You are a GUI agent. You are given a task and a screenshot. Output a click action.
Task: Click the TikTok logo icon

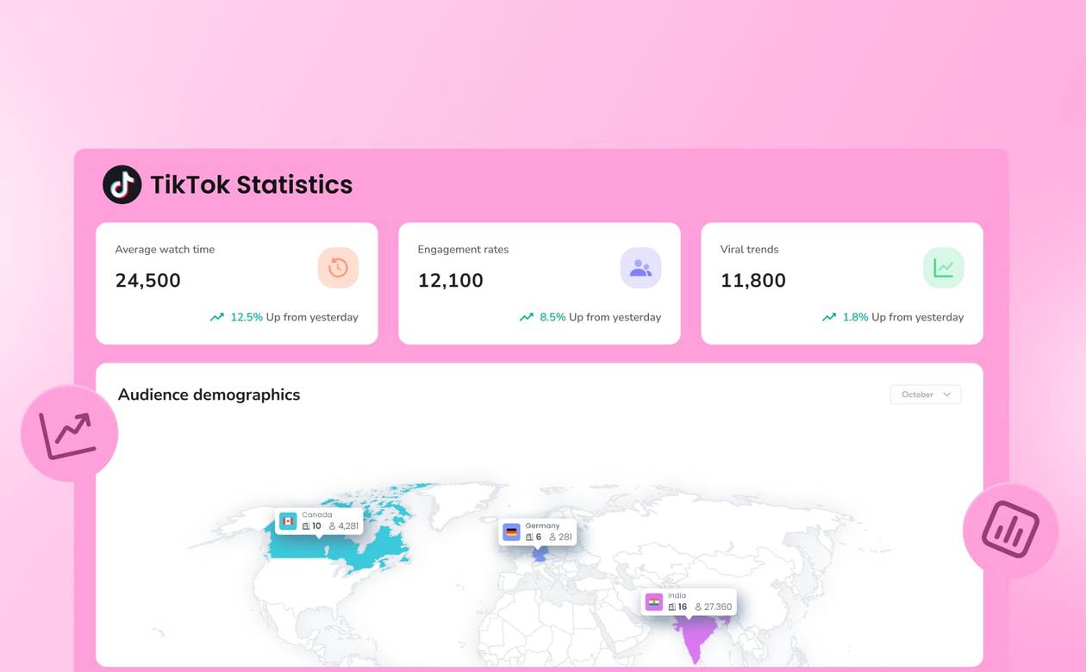point(122,184)
